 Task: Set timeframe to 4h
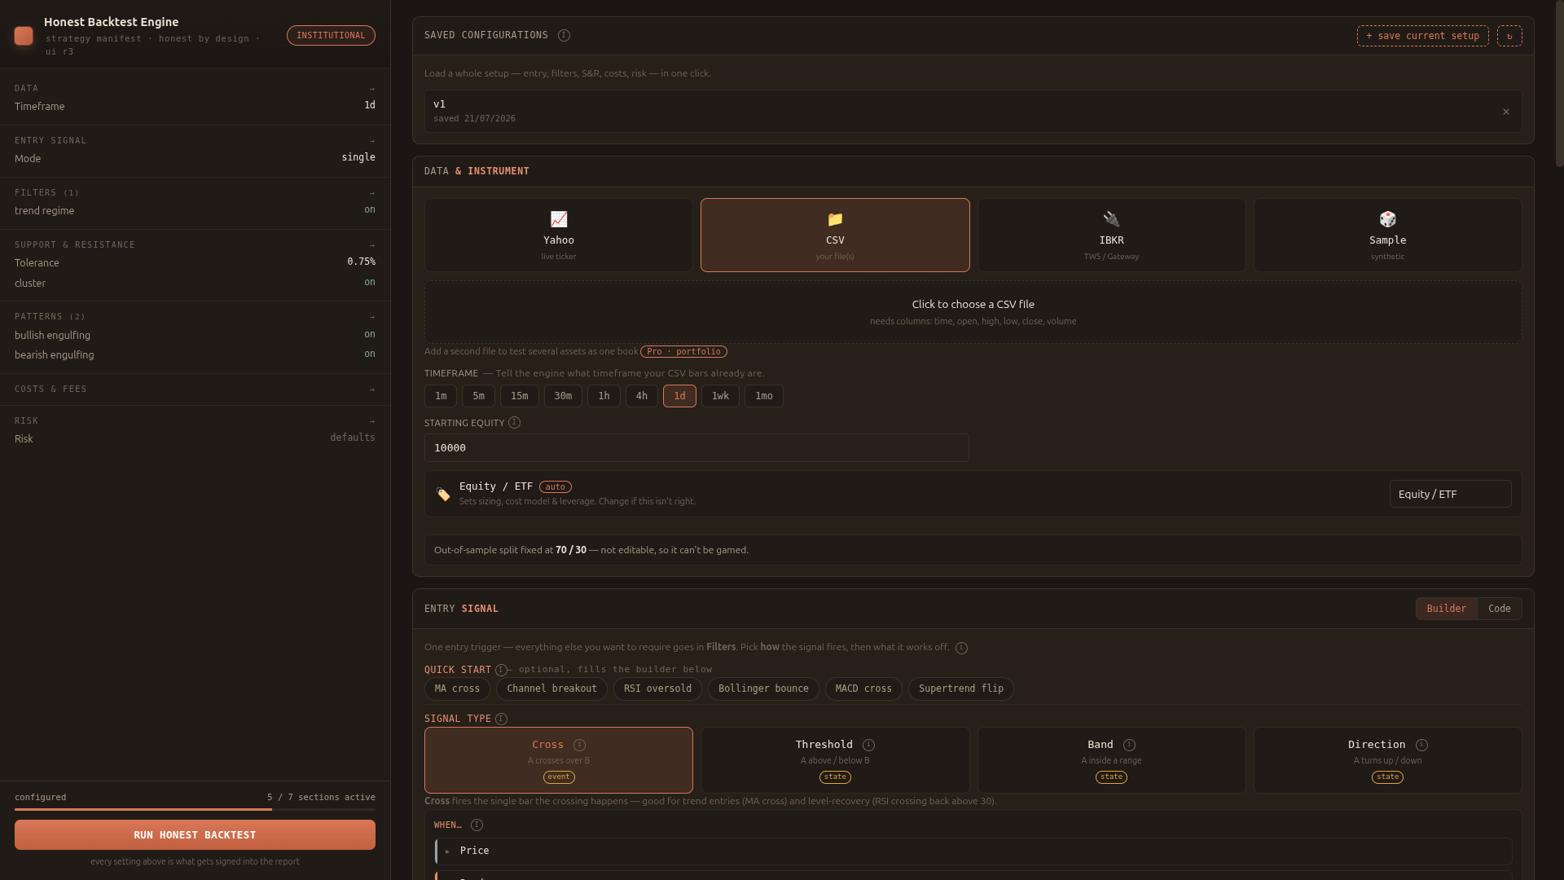642,396
